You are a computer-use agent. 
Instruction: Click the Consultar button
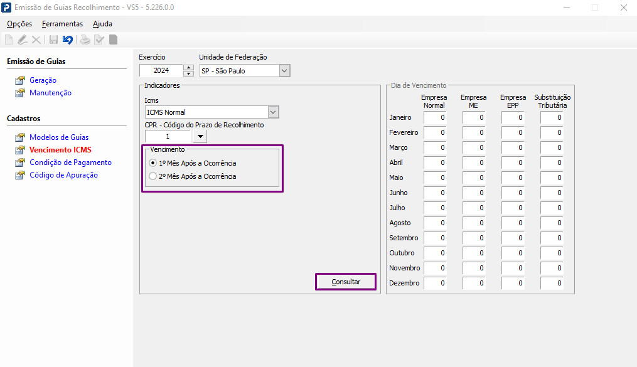(346, 282)
